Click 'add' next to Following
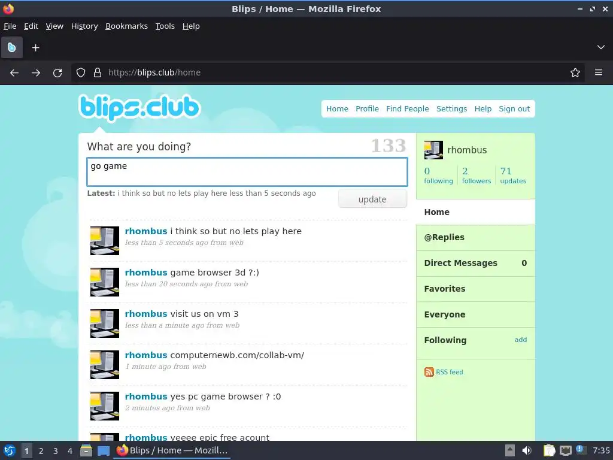Screen dimensions: 613x460 tap(520, 340)
